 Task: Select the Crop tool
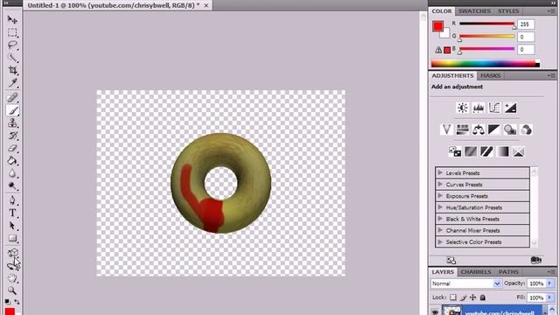point(12,70)
